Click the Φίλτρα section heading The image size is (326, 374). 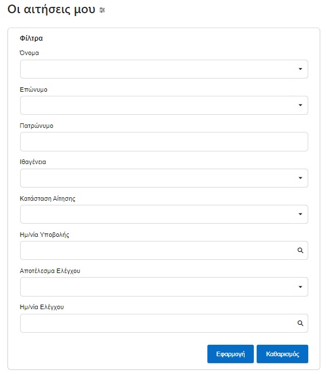(31, 38)
